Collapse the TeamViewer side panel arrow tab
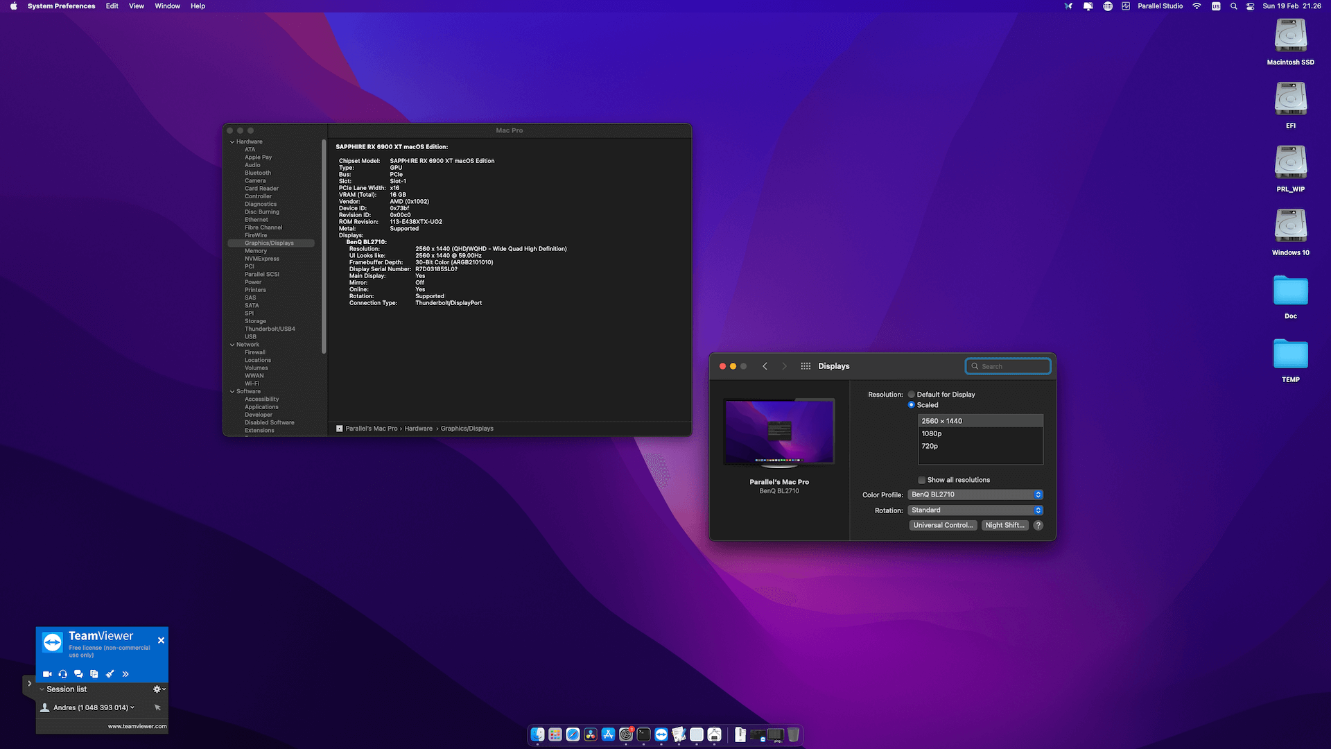Image resolution: width=1331 pixels, height=749 pixels. (x=29, y=684)
